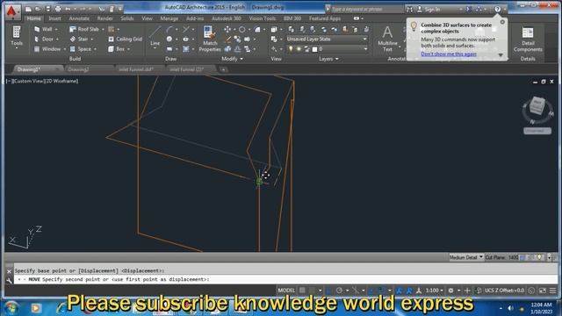Click UCS Z Offset status bar entry
This screenshot has width=562, height=316.
pos(505,291)
